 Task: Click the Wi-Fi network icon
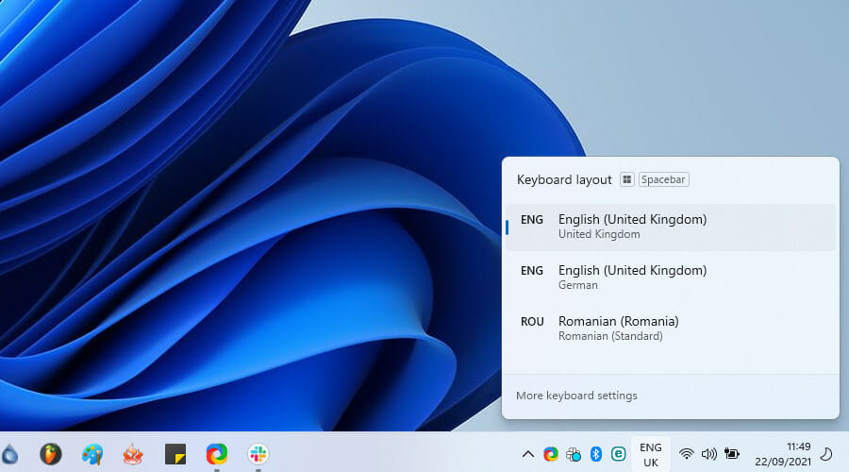click(x=687, y=454)
